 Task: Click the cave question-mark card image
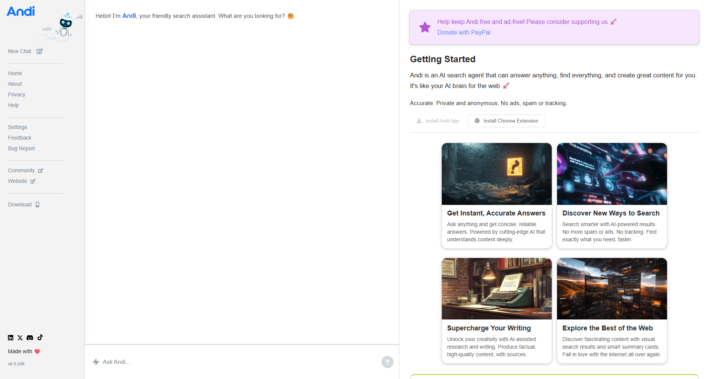[497, 174]
